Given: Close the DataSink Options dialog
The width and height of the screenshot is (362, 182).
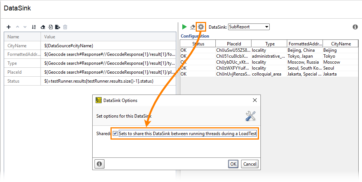Looking at the screenshot, I should click(254, 100).
